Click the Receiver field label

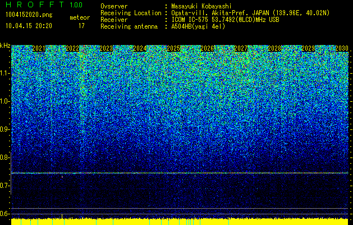(x=114, y=20)
